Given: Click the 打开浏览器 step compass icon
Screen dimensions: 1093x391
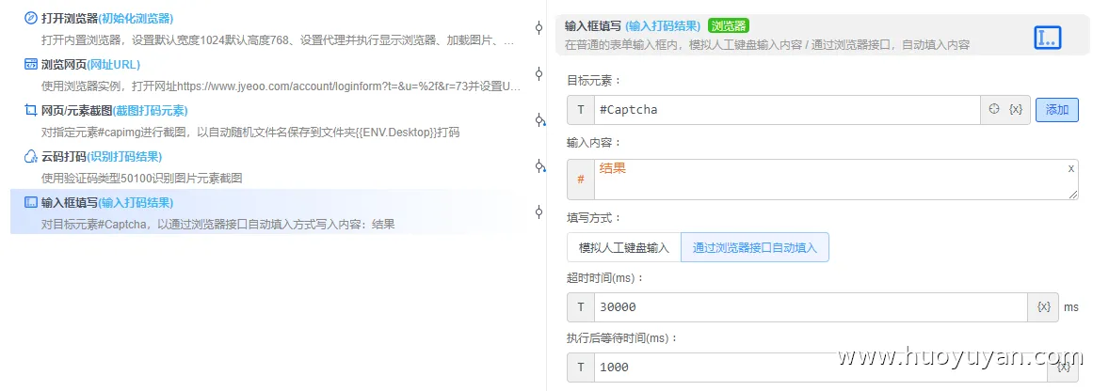Looking at the screenshot, I should [31, 19].
